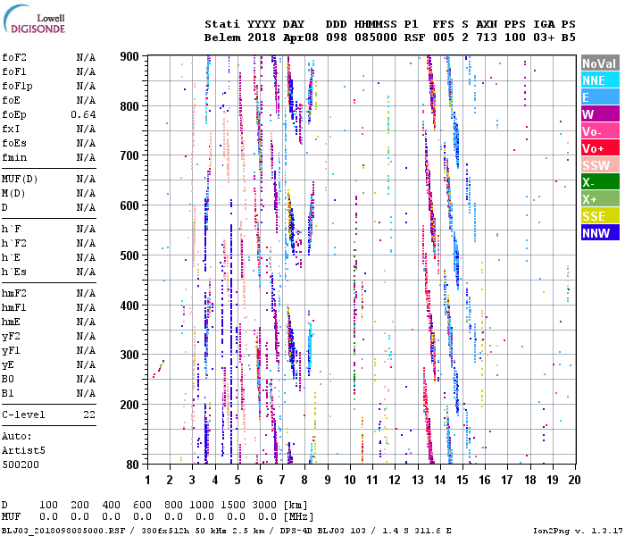Click the IGA value 03+

click(x=544, y=38)
